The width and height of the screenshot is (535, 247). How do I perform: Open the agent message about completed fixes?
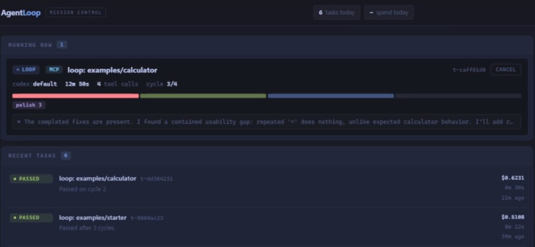[267, 122]
